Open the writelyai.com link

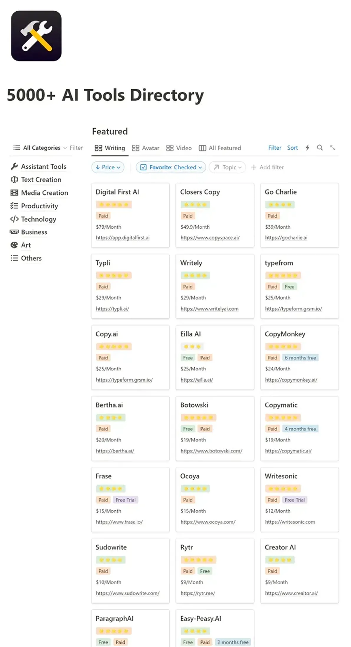(209, 309)
